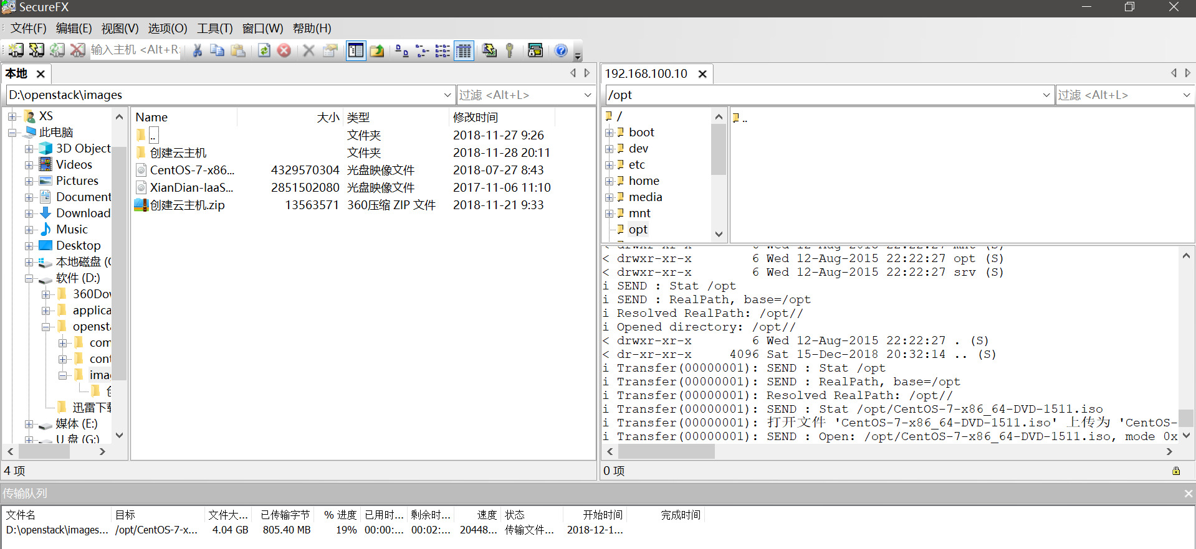Close the 本地 tab
This screenshot has height=549, width=1196.
41,74
